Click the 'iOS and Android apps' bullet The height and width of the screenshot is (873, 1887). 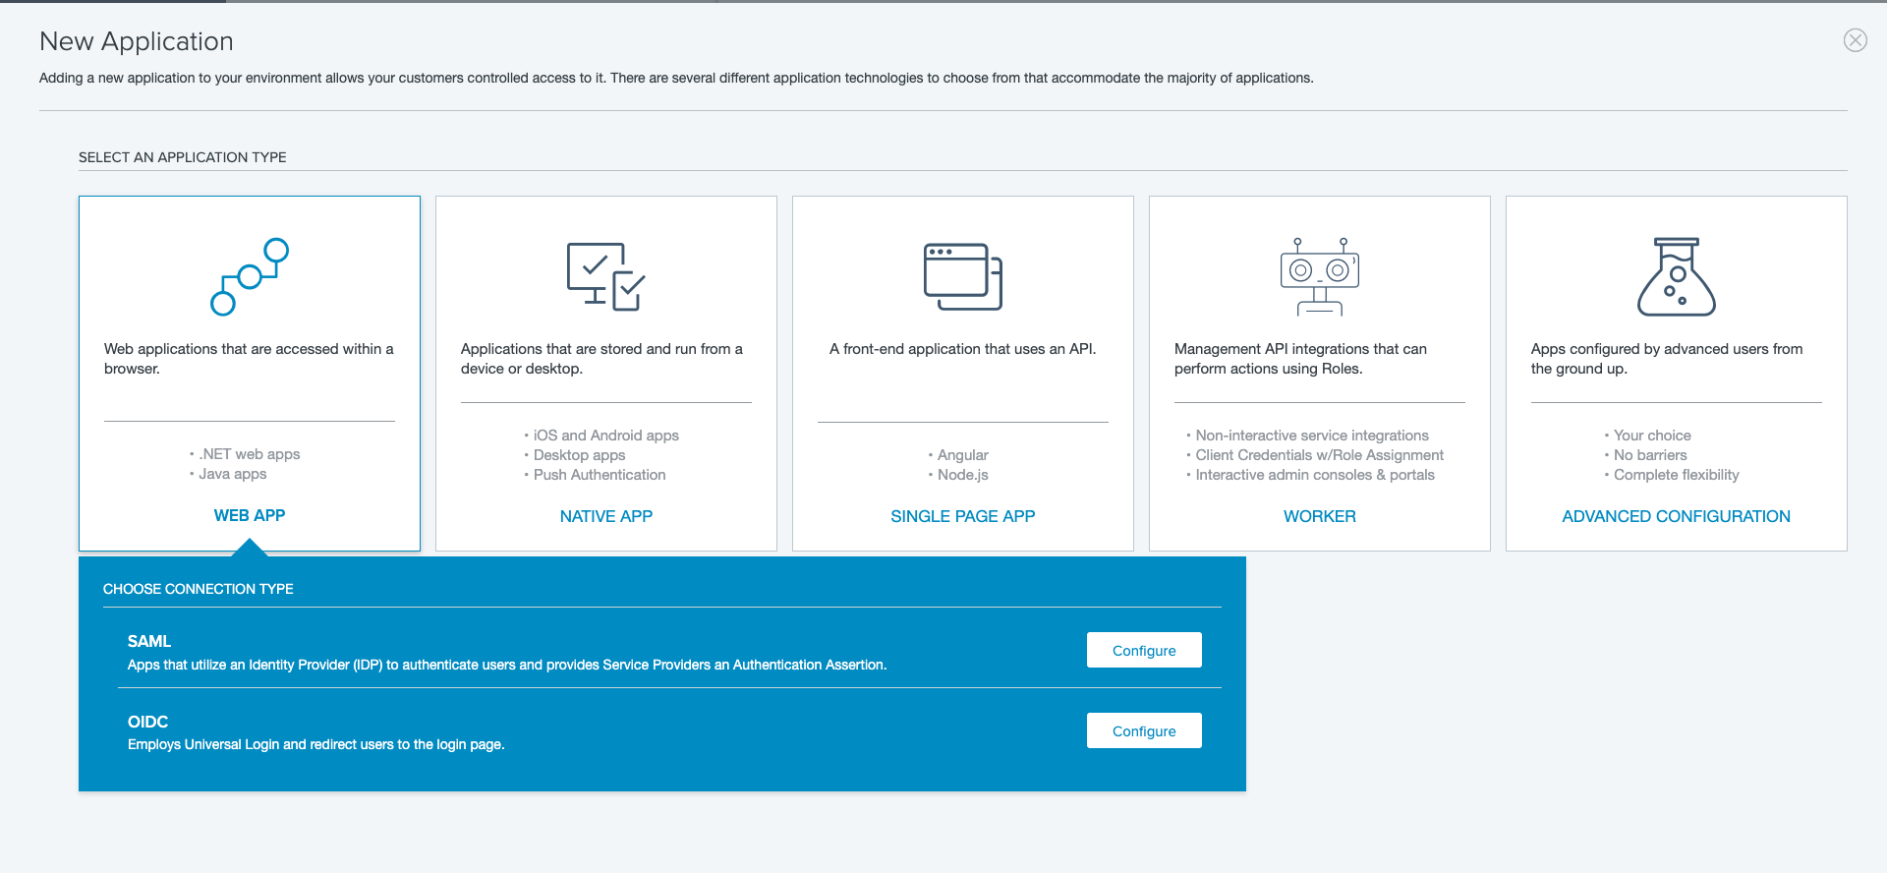pyautogui.click(x=601, y=436)
